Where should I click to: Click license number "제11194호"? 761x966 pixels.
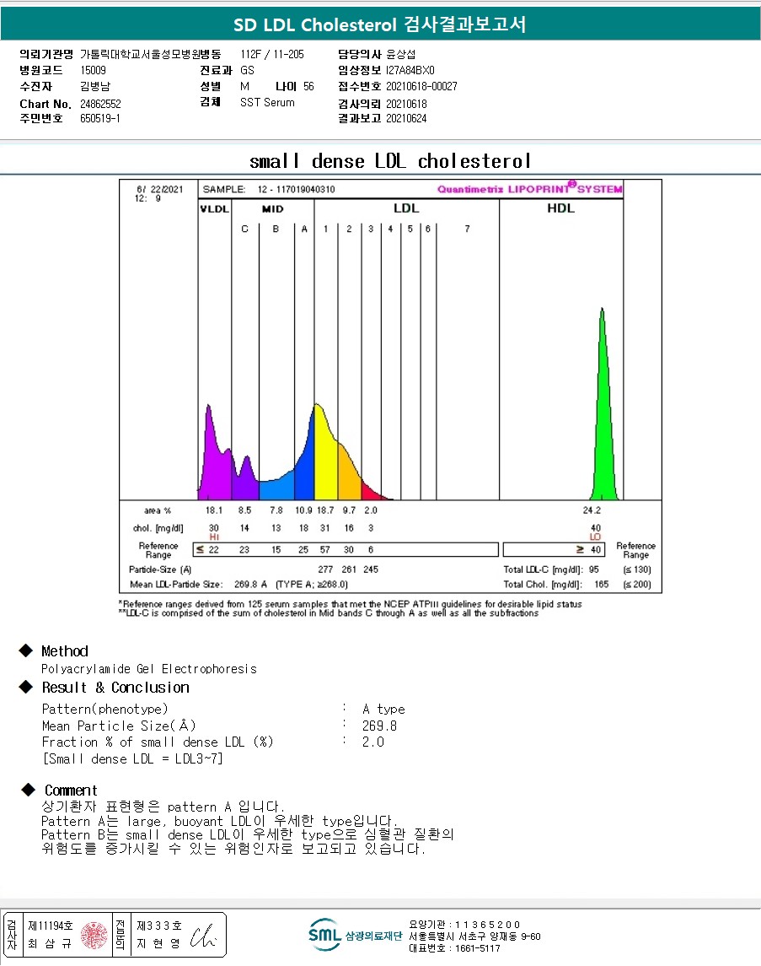tap(51, 926)
